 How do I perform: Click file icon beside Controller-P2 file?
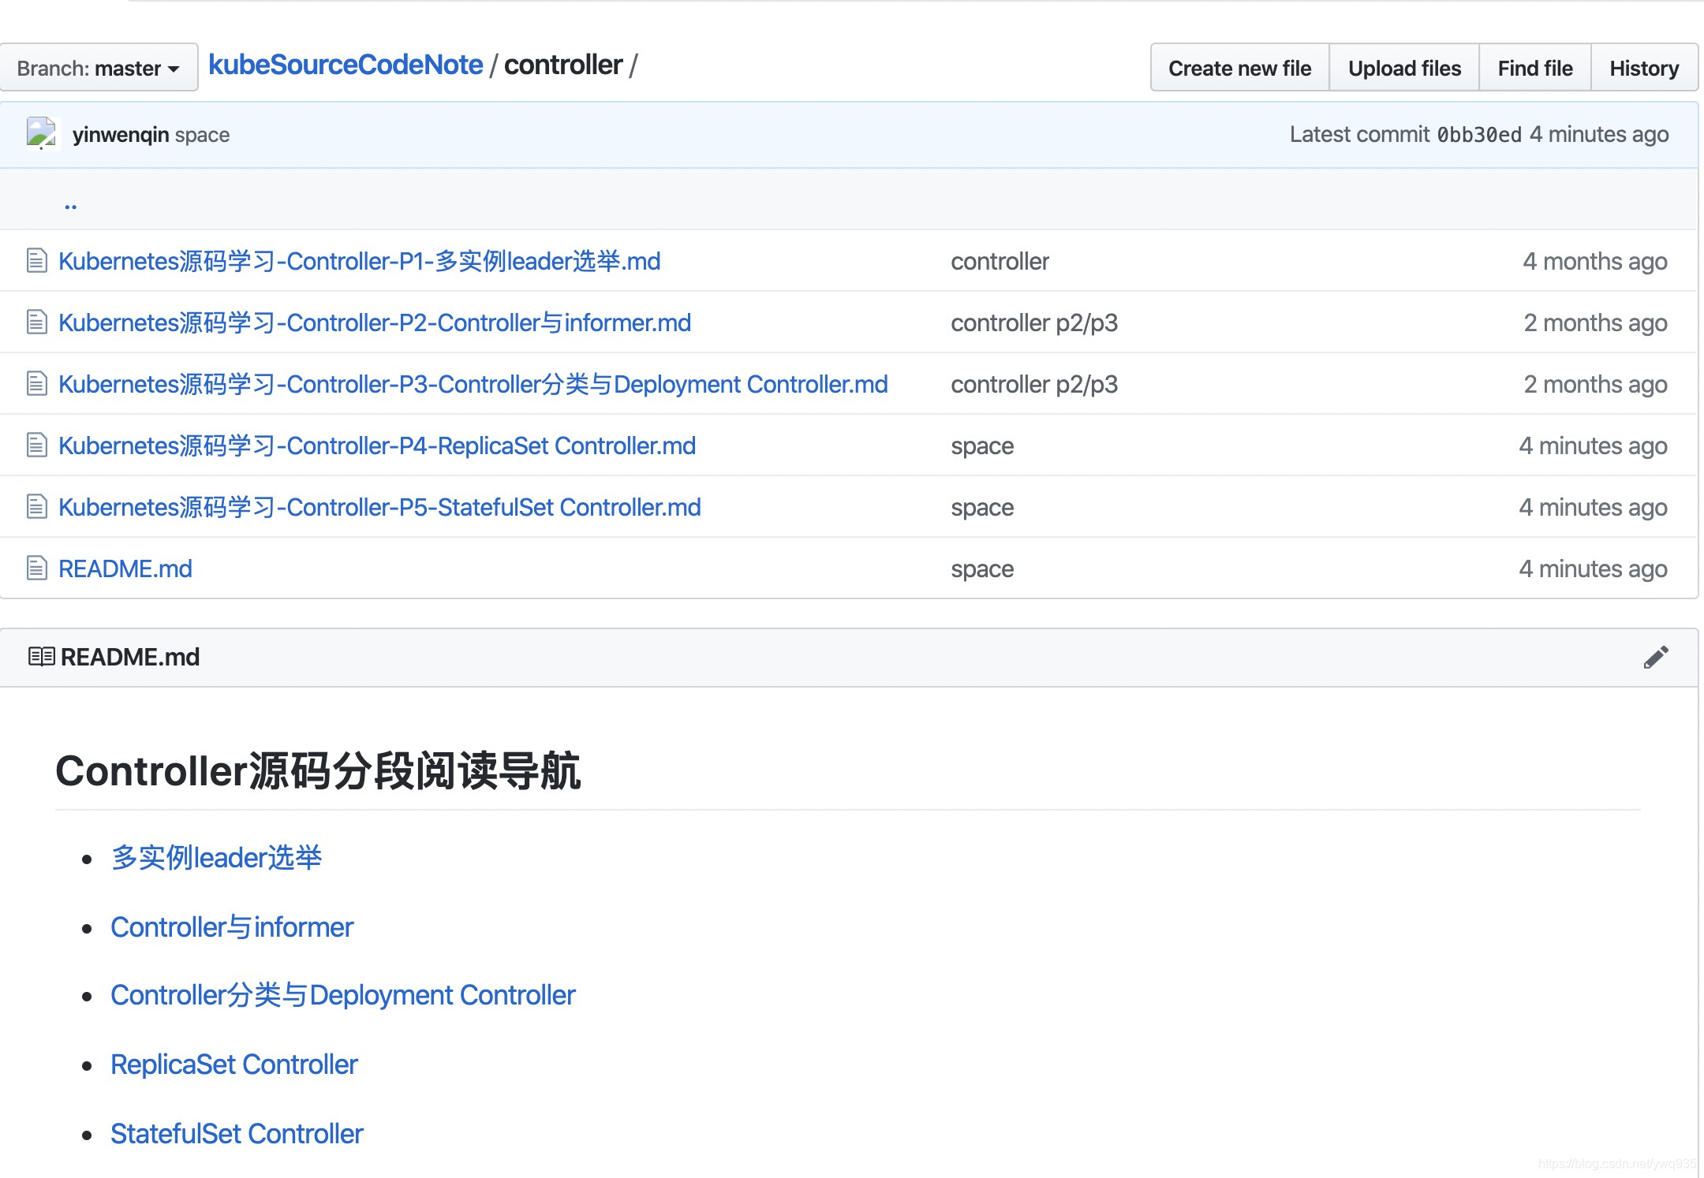pos(36,322)
